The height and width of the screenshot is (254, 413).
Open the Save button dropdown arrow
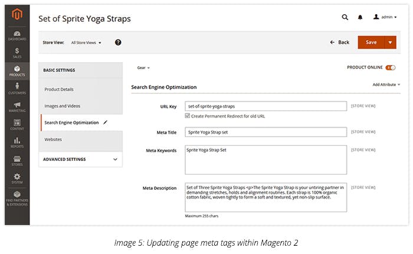coord(391,43)
